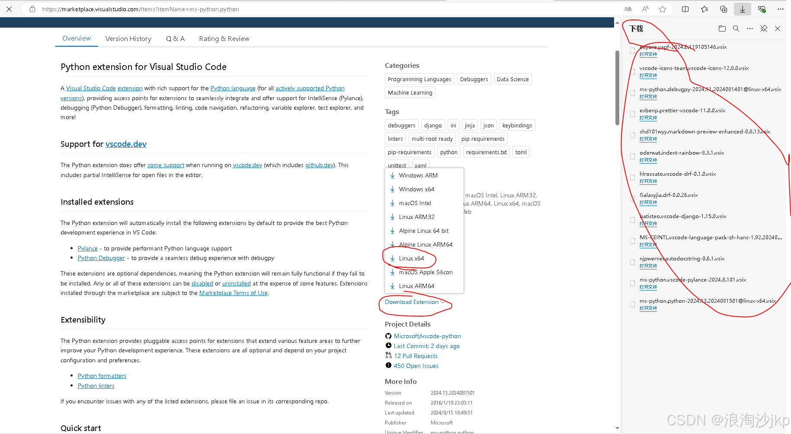Open the read aloud icon
Viewport: 791px width, 434px height.
point(645,9)
